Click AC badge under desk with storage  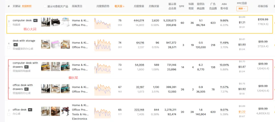pos(16,45)
